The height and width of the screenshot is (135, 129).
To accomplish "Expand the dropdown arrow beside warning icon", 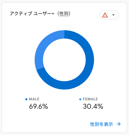I will click(x=113, y=15).
